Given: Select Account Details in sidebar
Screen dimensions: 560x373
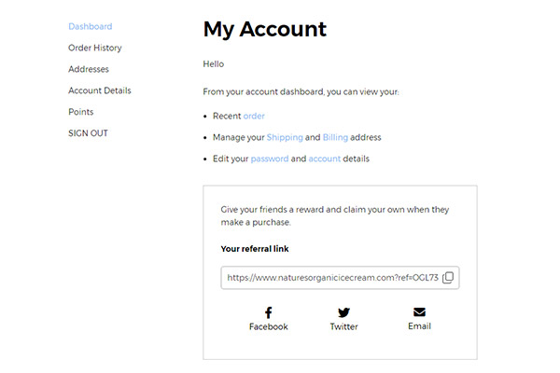Looking at the screenshot, I should (100, 90).
